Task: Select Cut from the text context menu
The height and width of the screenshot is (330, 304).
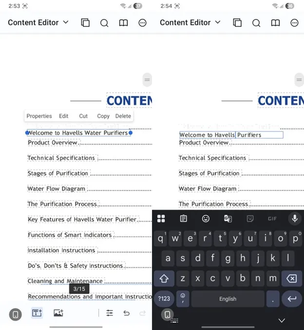Action: (83, 116)
